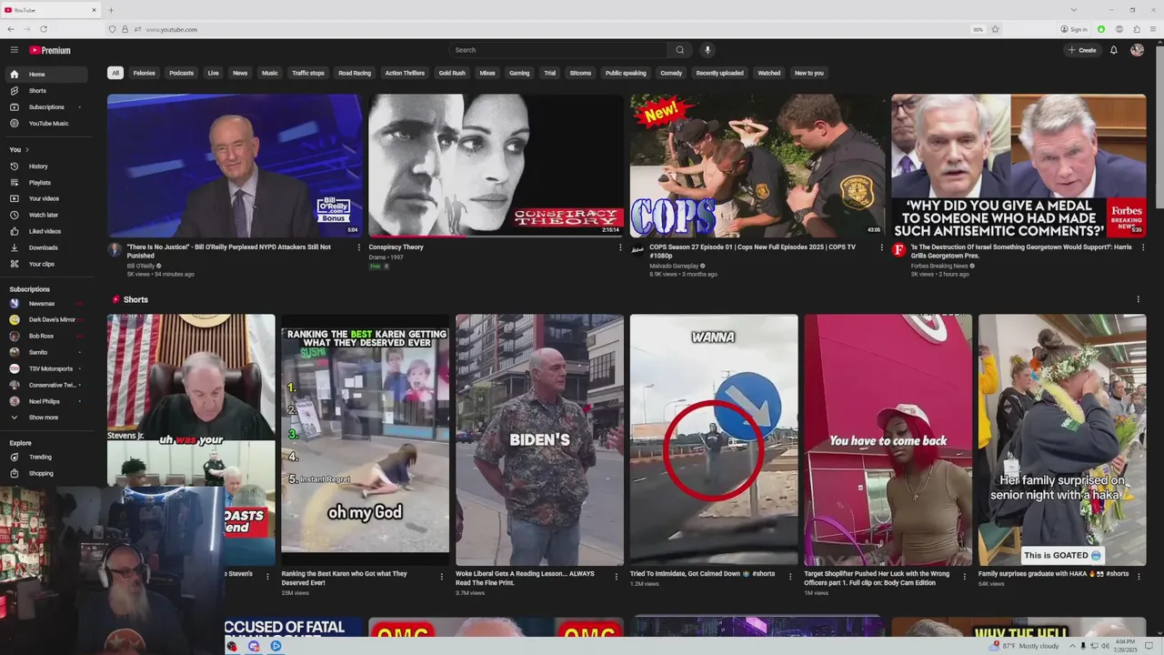Screen dimensions: 1164x655
Task: Open Trending under Explore
Action: pyautogui.click(x=46, y=457)
